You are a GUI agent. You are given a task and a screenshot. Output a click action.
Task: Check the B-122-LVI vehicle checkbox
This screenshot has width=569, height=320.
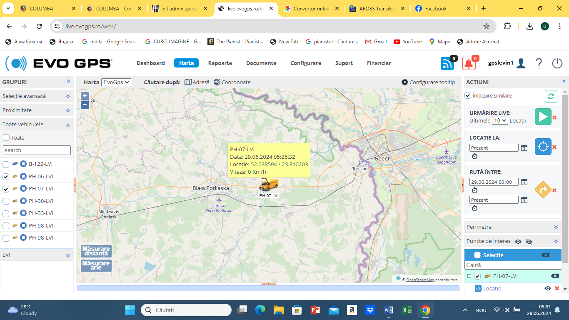click(x=6, y=164)
